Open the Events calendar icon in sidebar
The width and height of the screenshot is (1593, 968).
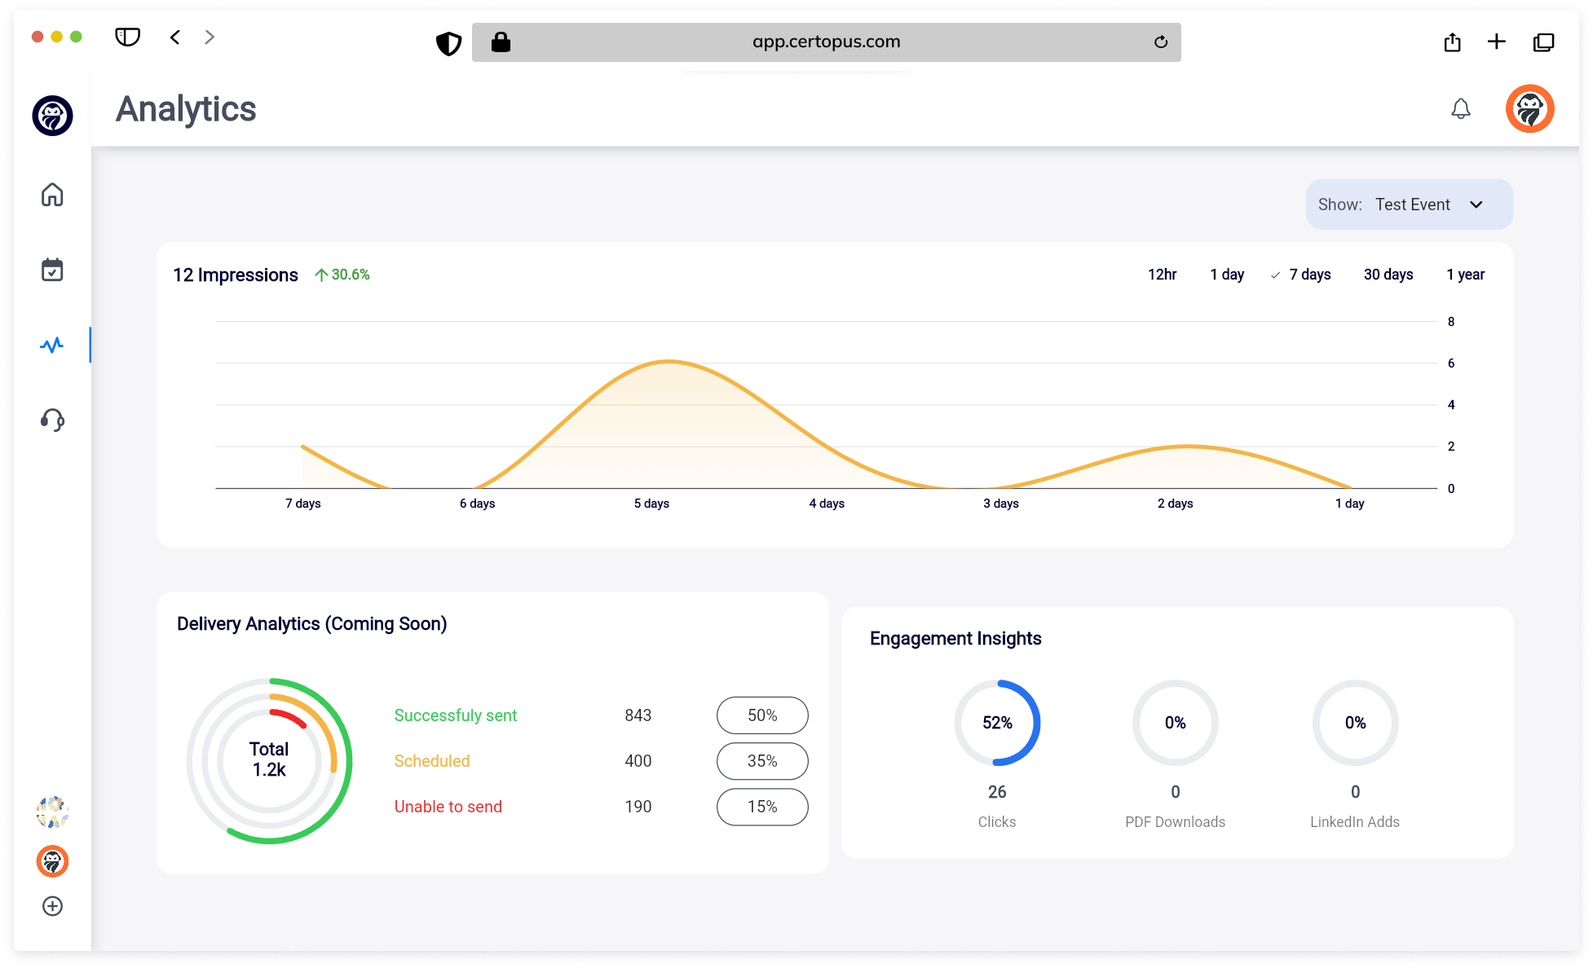[52, 270]
